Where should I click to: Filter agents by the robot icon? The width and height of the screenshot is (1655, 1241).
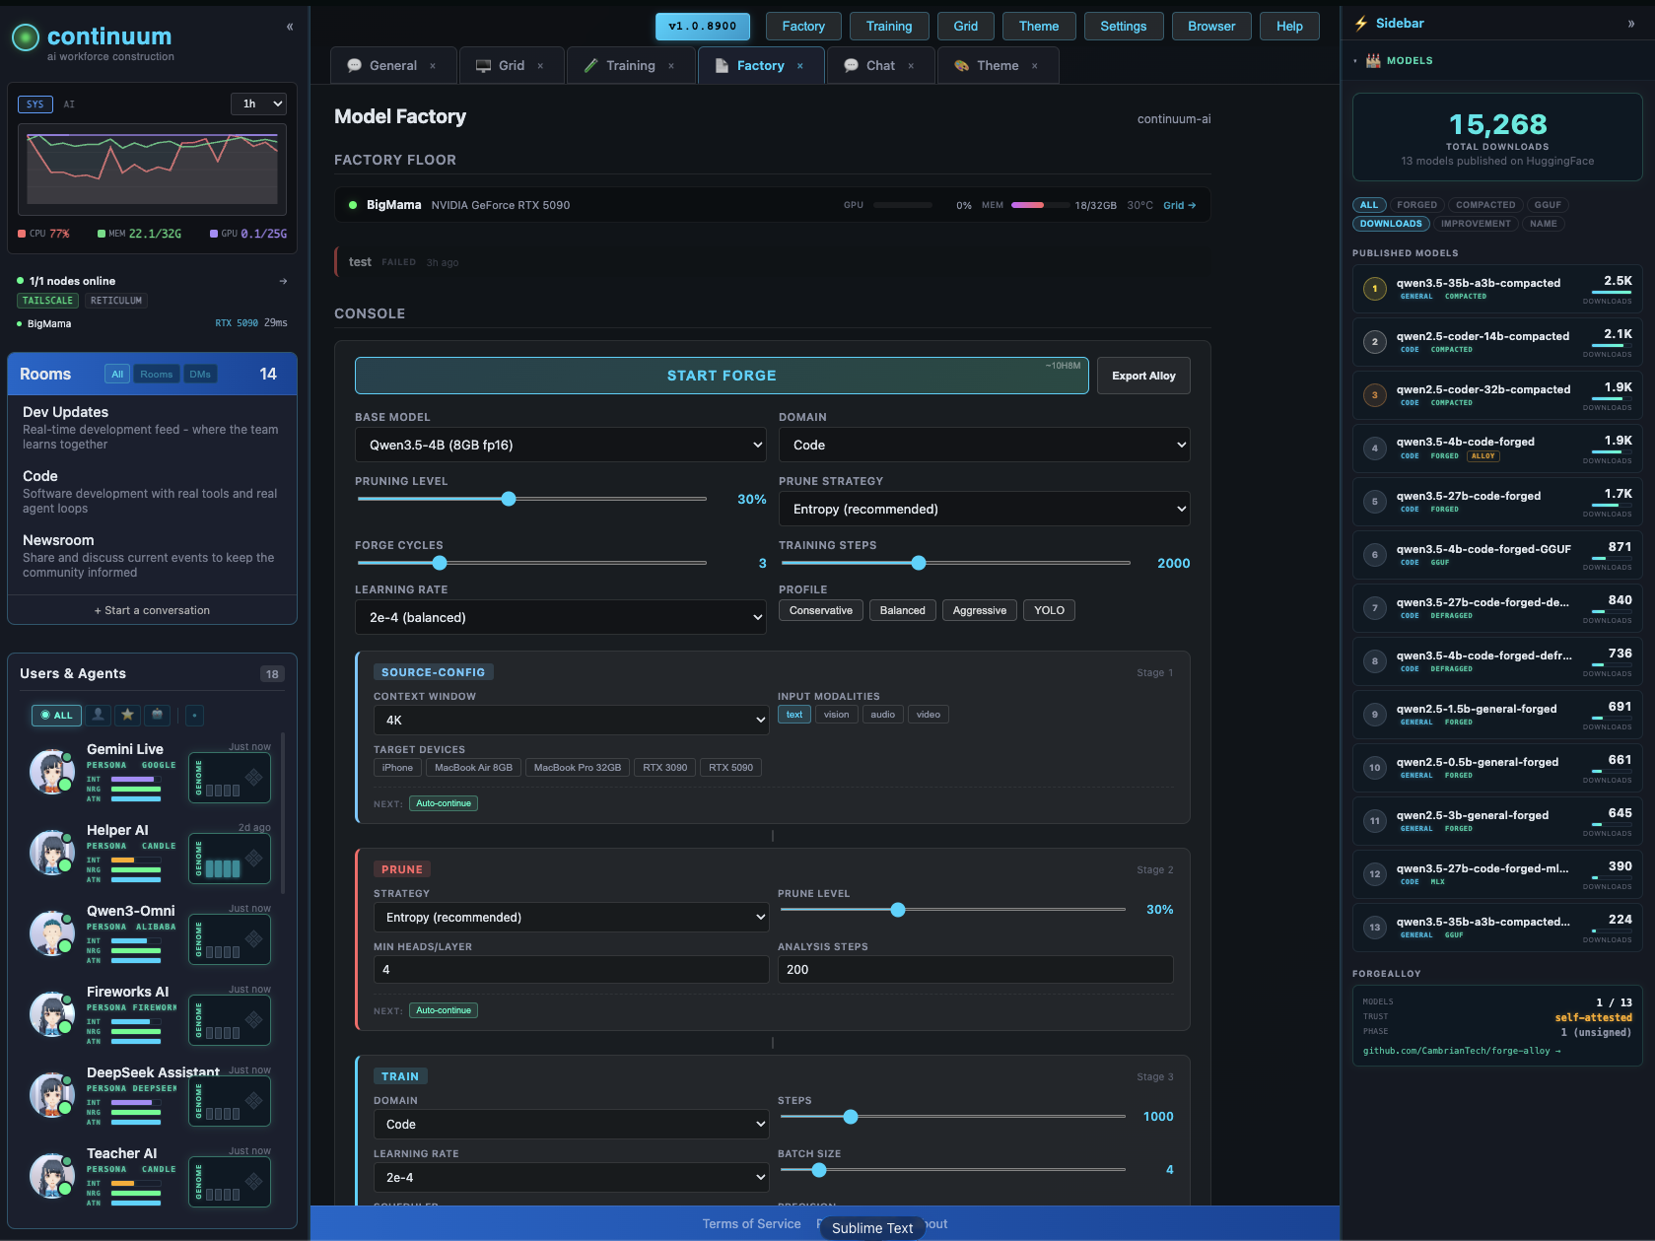click(x=158, y=715)
